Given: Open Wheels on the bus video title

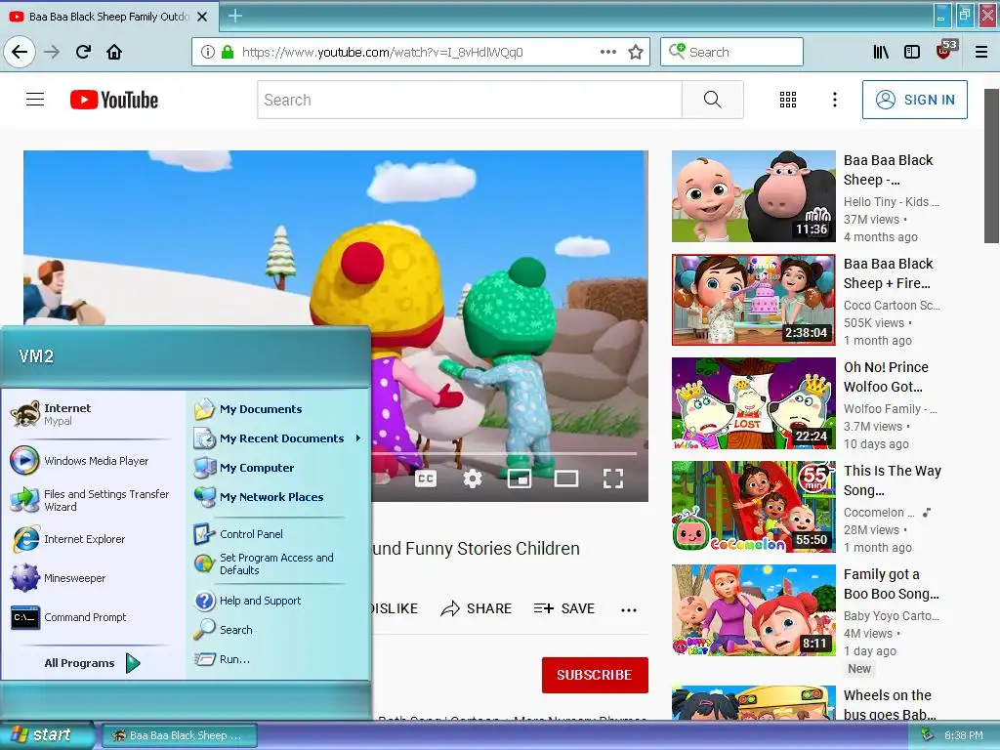Looking at the screenshot, I should (890, 704).
